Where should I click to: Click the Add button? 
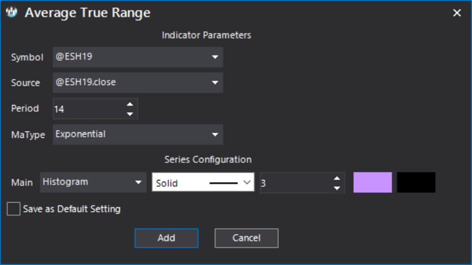tap(166, 238)
